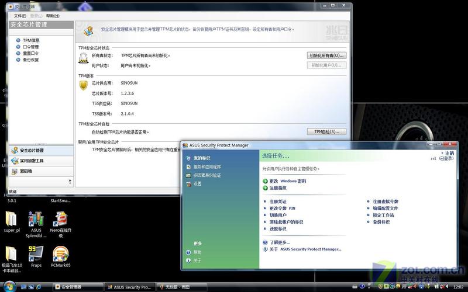468x292 pixels.
Task: Open 设置 in ASUS Security Protect Manager
Action: [x=198, y=184]
